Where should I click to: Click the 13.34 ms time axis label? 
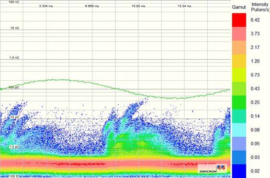click(184, 6)
